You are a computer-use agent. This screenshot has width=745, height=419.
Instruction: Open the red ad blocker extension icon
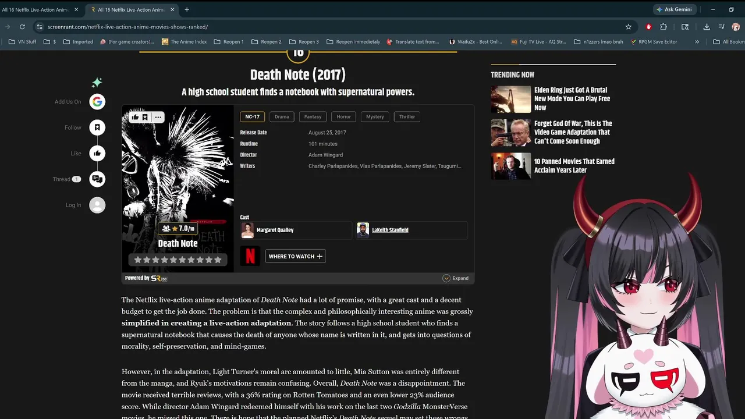coord(648,27)
